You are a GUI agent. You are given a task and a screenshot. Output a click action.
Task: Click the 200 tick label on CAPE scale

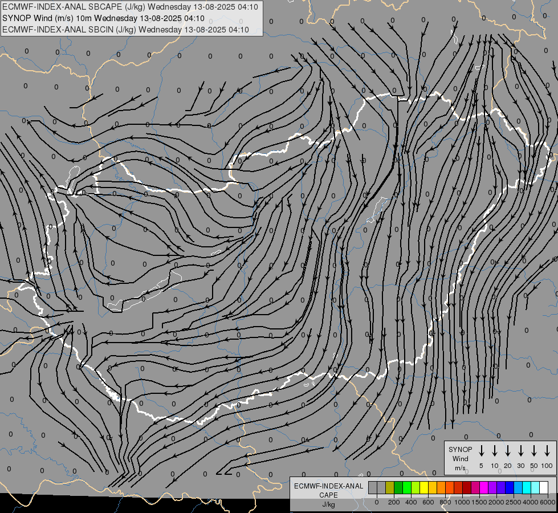point(394,502)
